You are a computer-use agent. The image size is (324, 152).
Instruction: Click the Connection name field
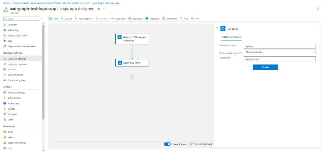click(280, 46)
